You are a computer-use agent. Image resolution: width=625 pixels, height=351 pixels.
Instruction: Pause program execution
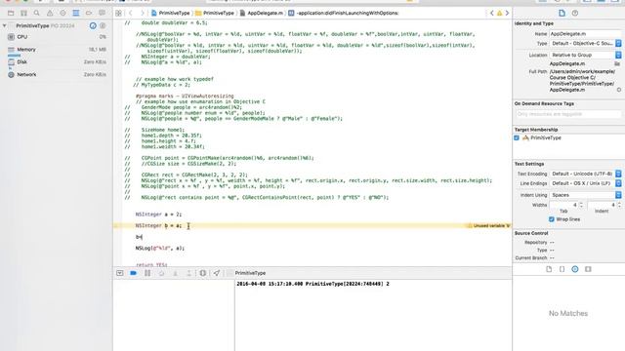point(147,273)
